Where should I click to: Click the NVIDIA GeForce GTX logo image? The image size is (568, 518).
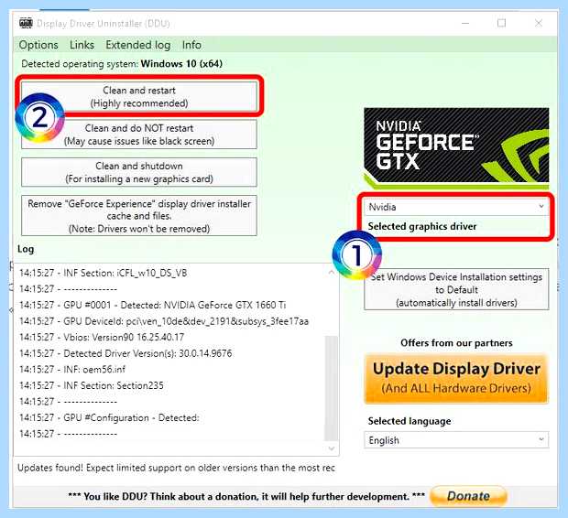tap(456, 147)
